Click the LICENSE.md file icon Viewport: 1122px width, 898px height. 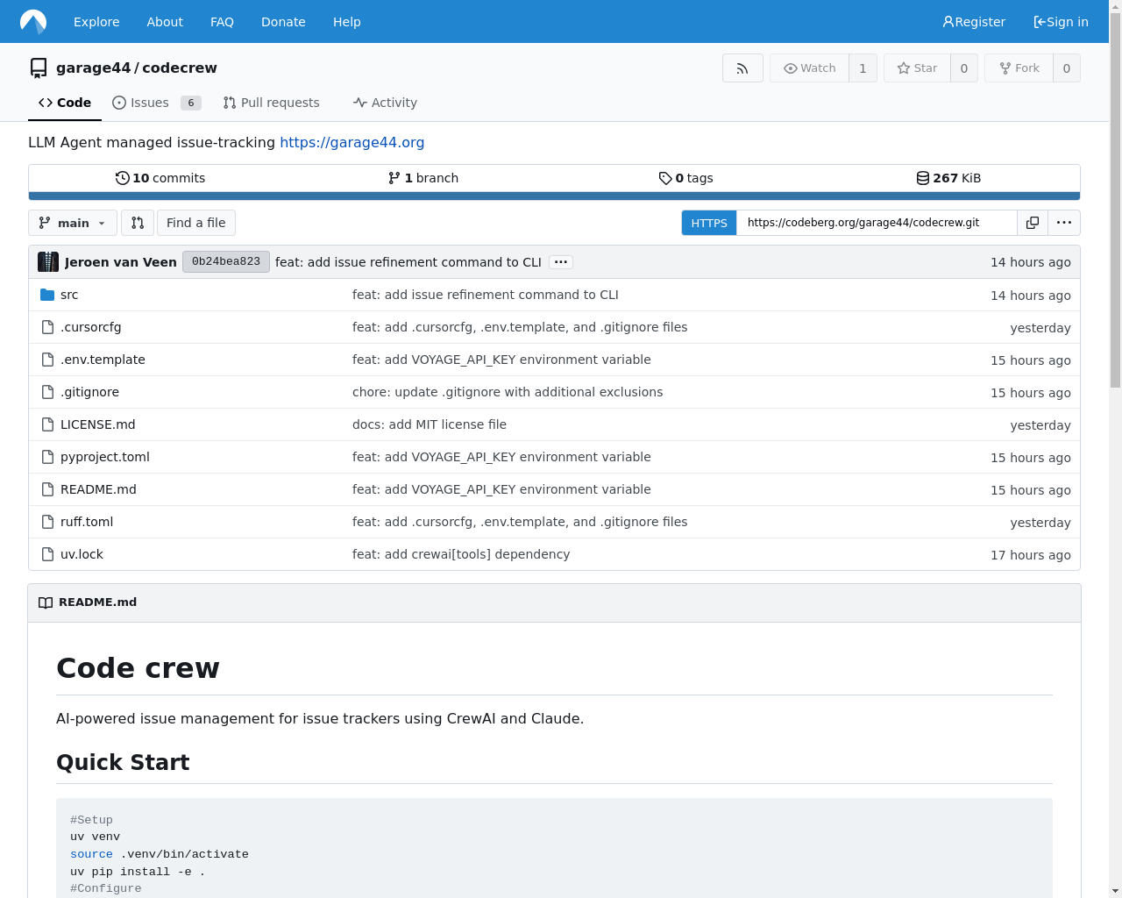[48, 424]
